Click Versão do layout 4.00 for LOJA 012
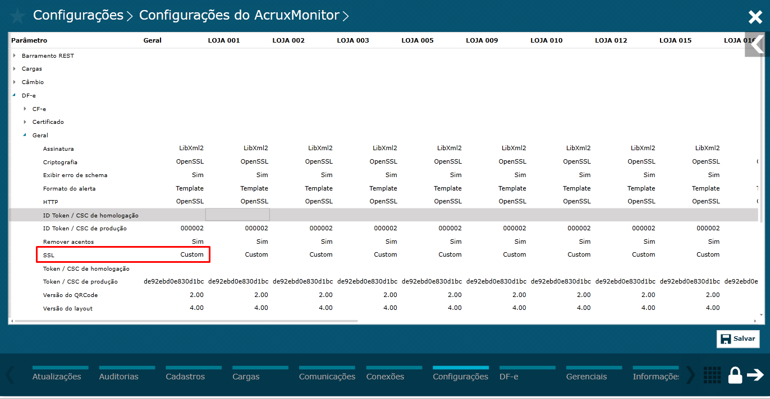This screenshot has height=399, width=770. 648,308
